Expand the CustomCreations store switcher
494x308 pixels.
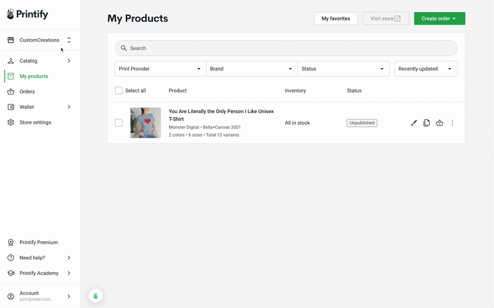40,40
